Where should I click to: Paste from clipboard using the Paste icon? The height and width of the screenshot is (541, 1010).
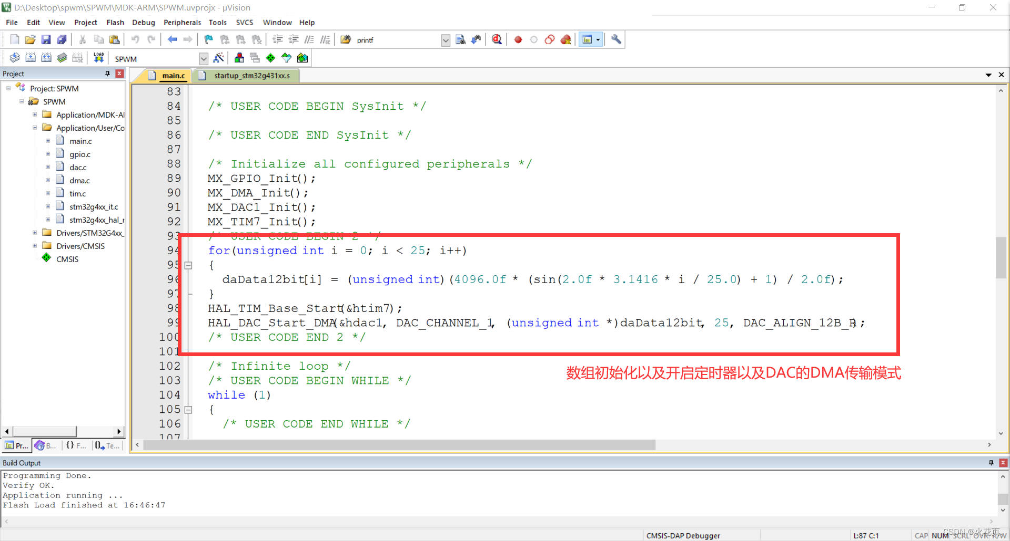click(x=114, y=39)
